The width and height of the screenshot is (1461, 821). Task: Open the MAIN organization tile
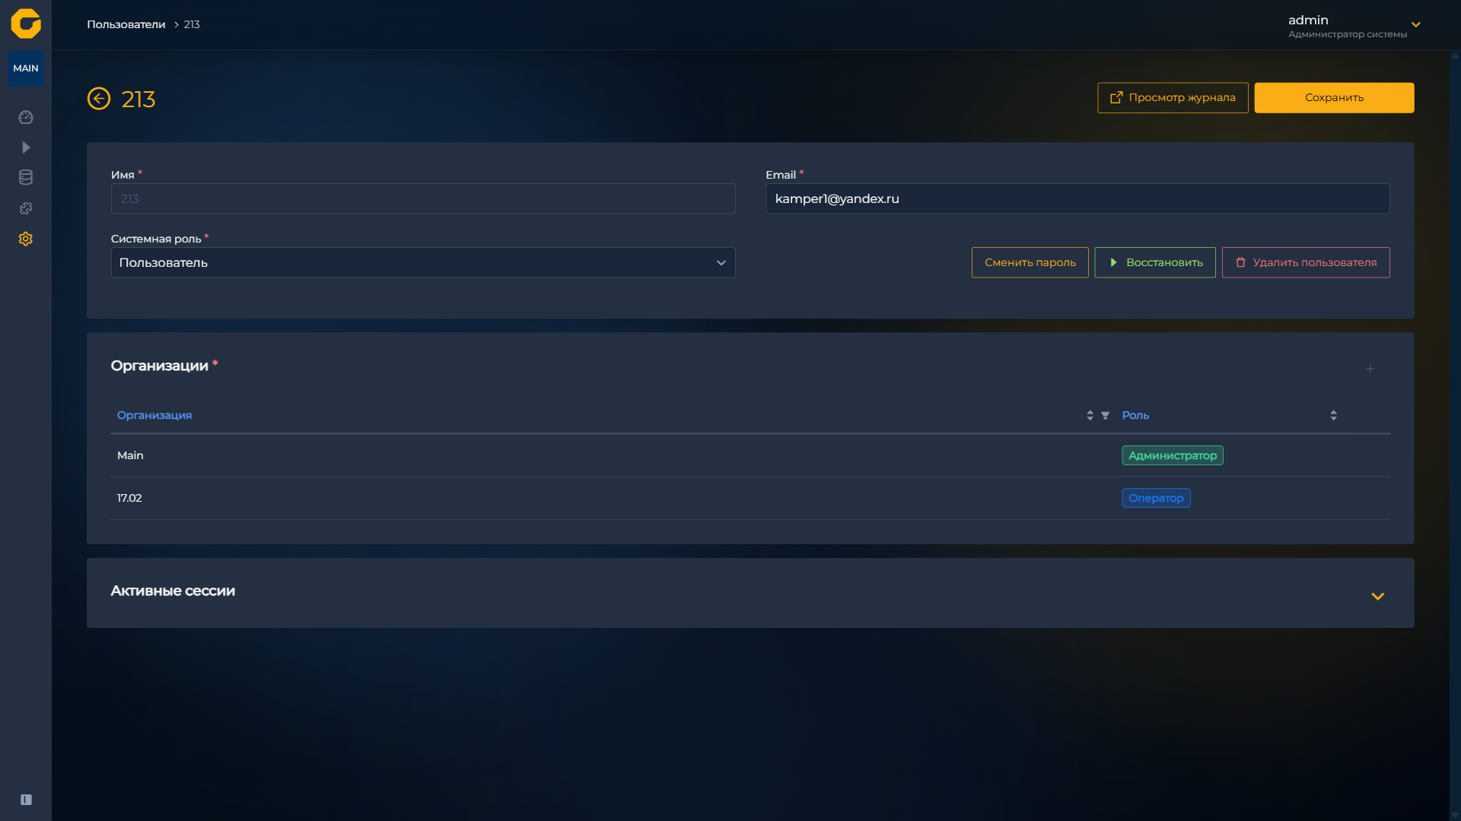point(26,68)
